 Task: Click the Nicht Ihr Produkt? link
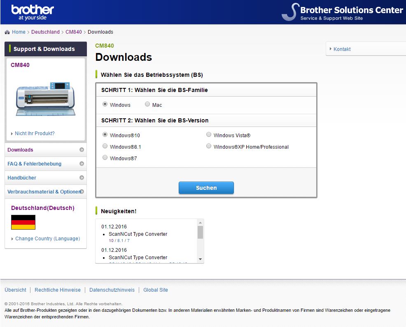pyautogui.click(x=35, y=134)
